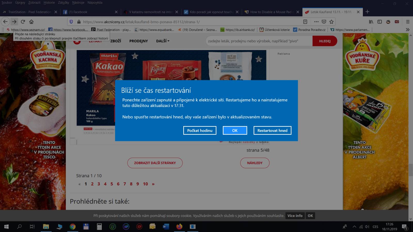Open Soubor menu

coord(7,3)
